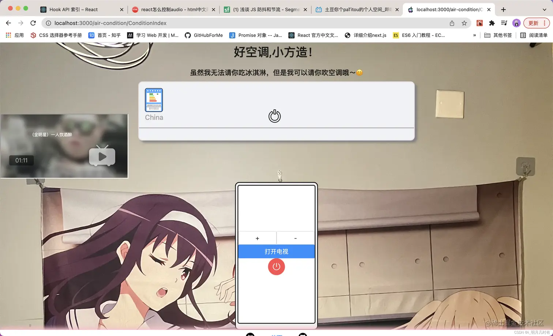Close the 浅谈 JS 防抖和节流 tab

305,10
